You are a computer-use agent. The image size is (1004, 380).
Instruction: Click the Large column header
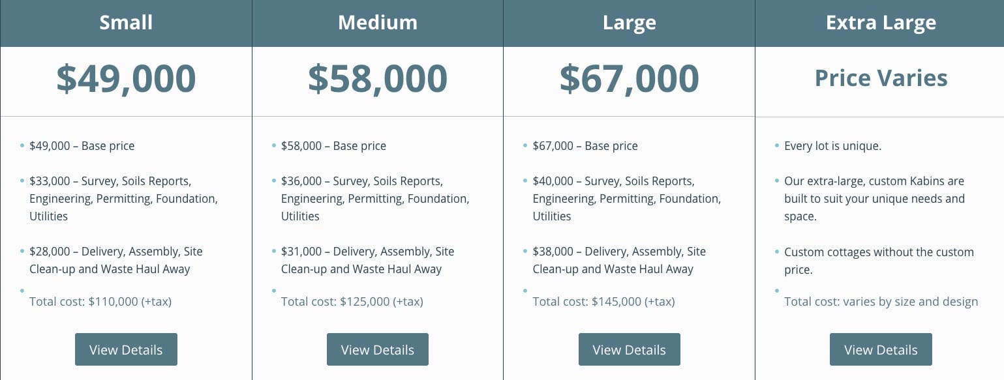[x=629, y=23]
